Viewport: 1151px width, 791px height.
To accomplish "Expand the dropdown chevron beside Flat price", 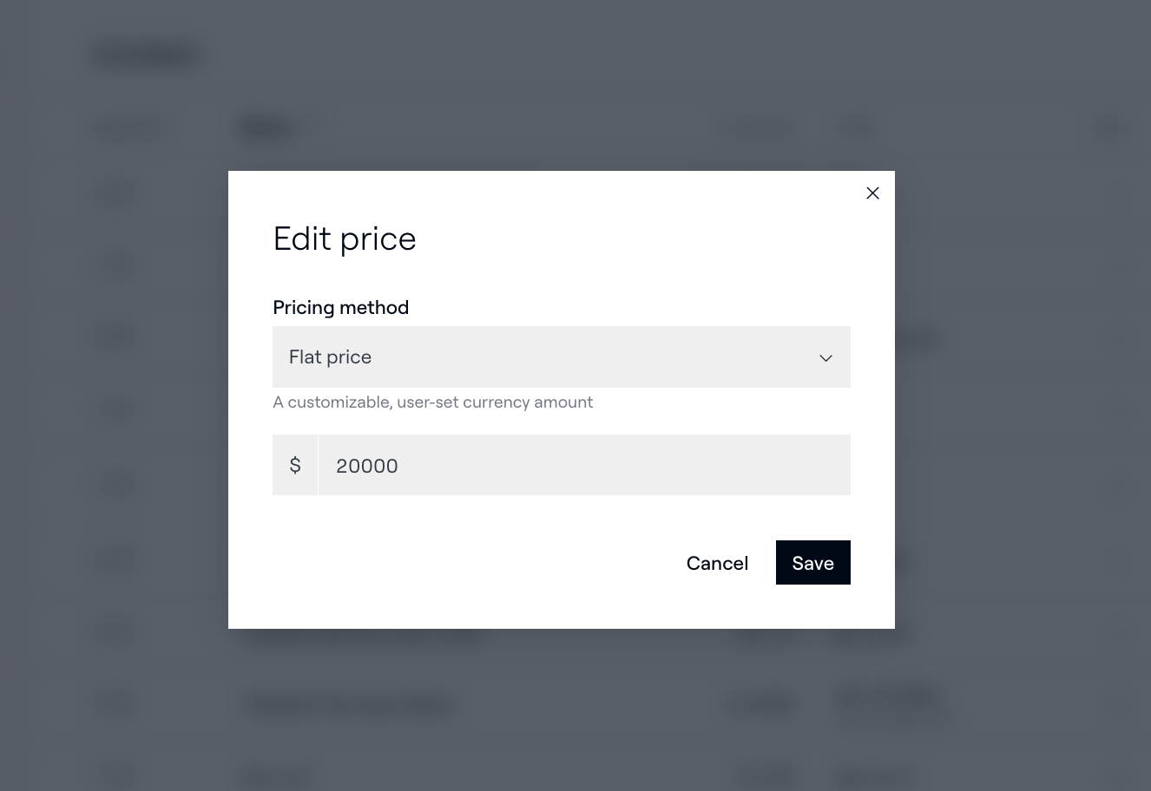I will [825, 357].
